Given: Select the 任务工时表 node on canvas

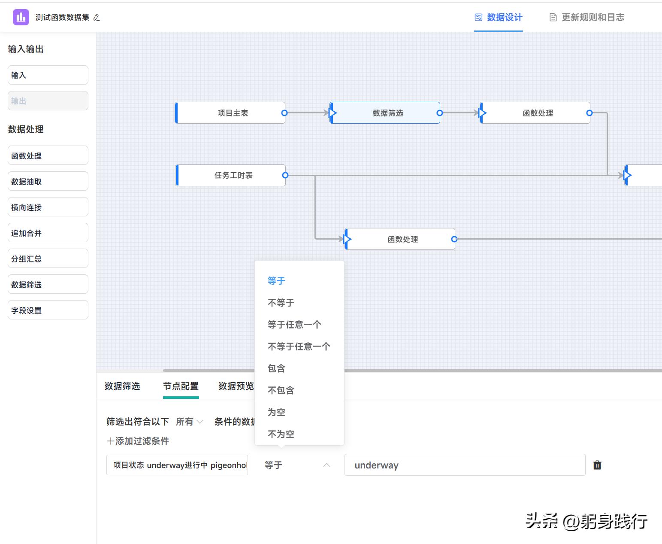Looking at the screenshot, I should (x=231, y=175).
